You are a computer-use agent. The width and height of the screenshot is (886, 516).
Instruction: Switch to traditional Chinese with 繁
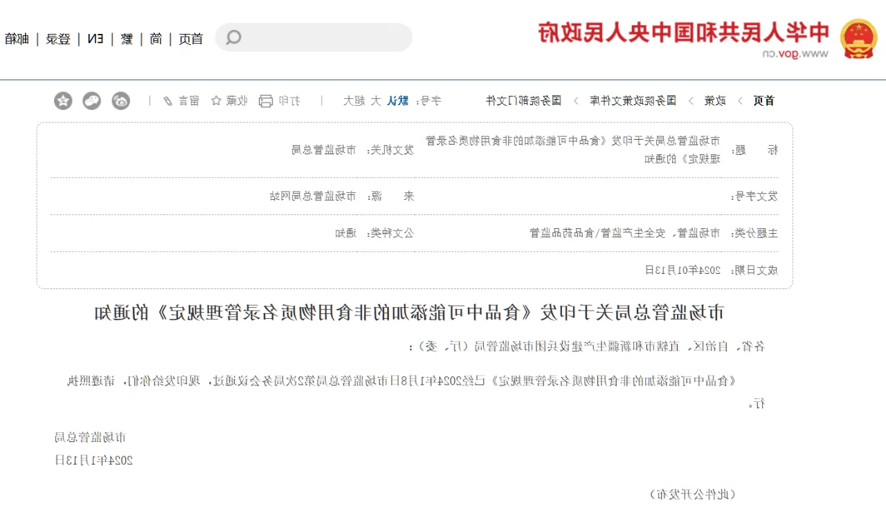pos(127,39)
